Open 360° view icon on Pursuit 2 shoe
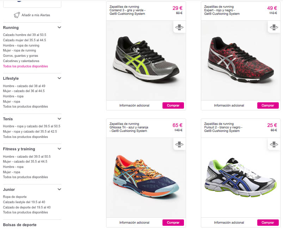Viewport: 283px width, 230px height. tap(274, 144)
